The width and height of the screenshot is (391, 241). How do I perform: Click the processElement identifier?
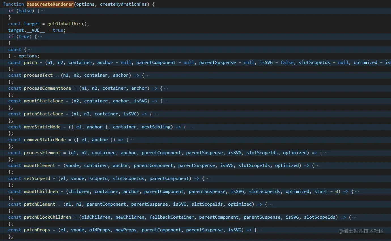point(42,153)
